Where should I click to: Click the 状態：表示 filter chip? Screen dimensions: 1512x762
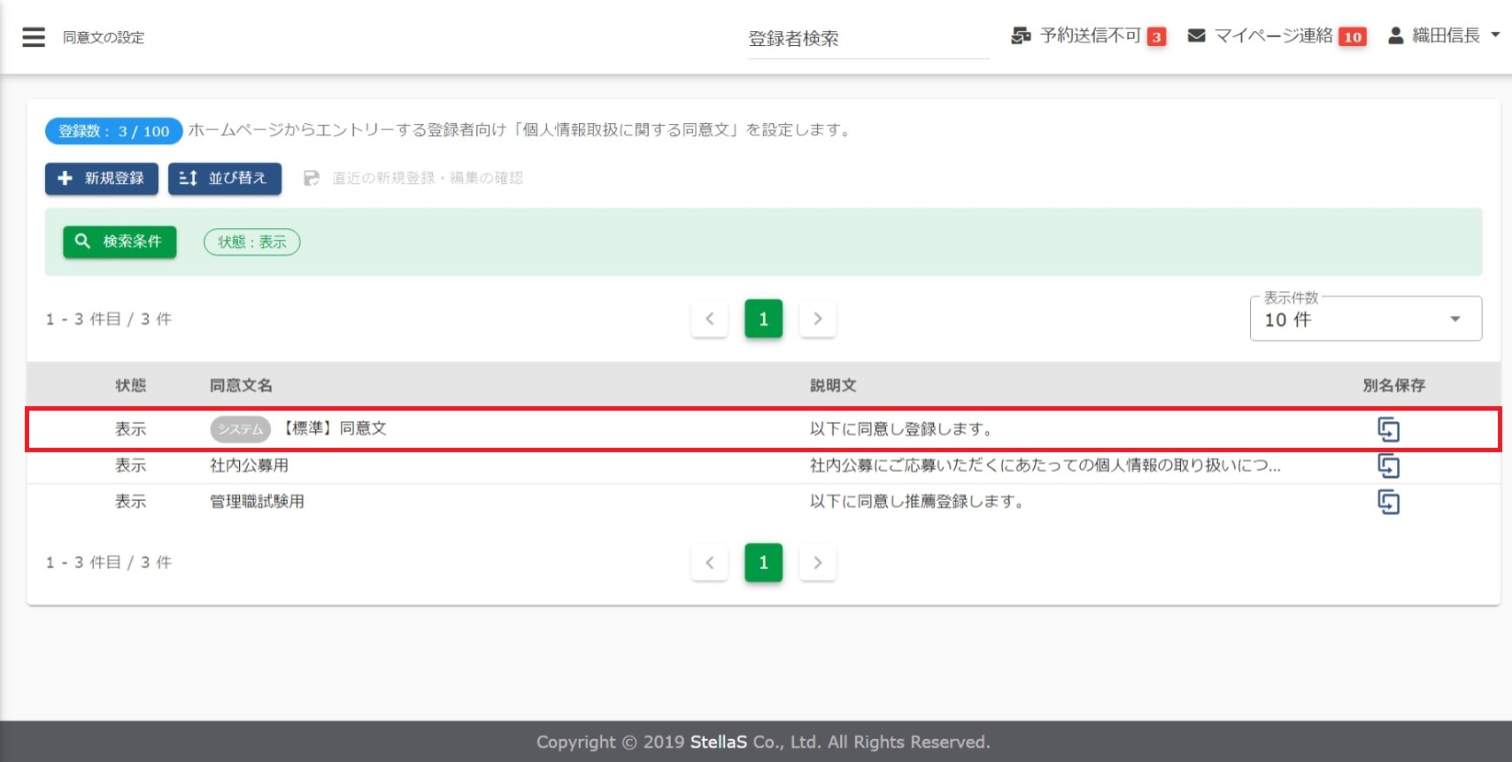pyautogui.click(x=252, y=242)
